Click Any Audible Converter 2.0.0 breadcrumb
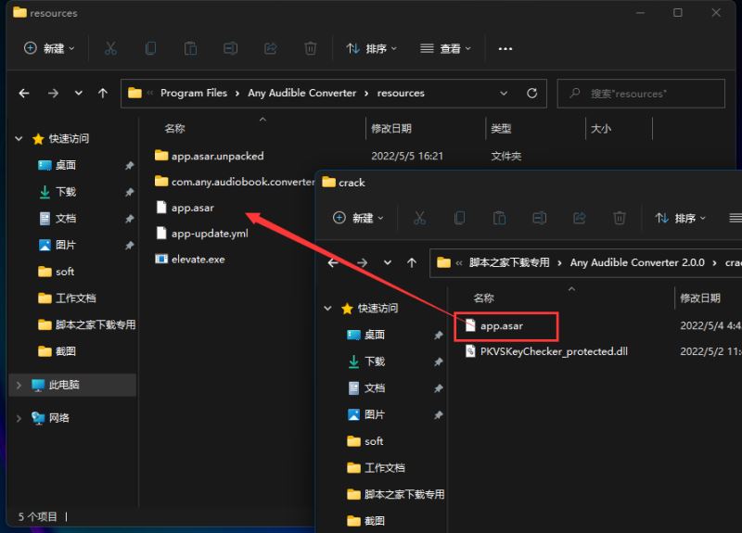The width and height of the screenshot is (742, 533). tap(637, 262)
